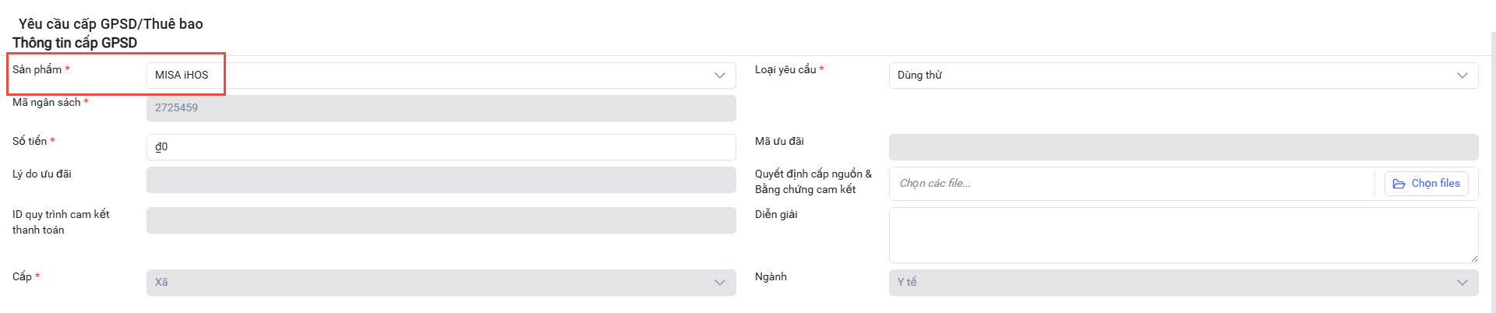Viewport: 1496px width, 313px height.
Task: Grab the Diễn giải textarea resize handle
Action: pos(1474,258)
